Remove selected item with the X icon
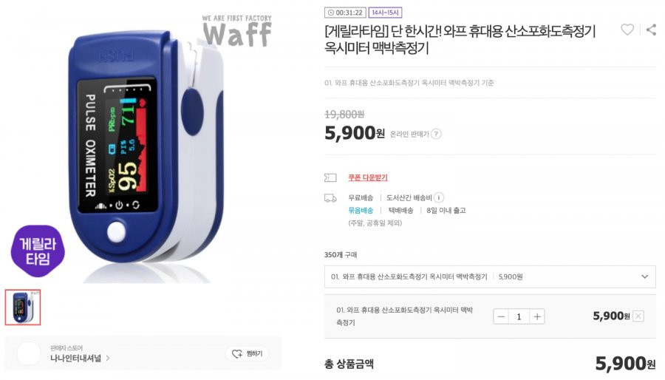The height and width of the screenshot is (380, 665). tap(638, 316)
